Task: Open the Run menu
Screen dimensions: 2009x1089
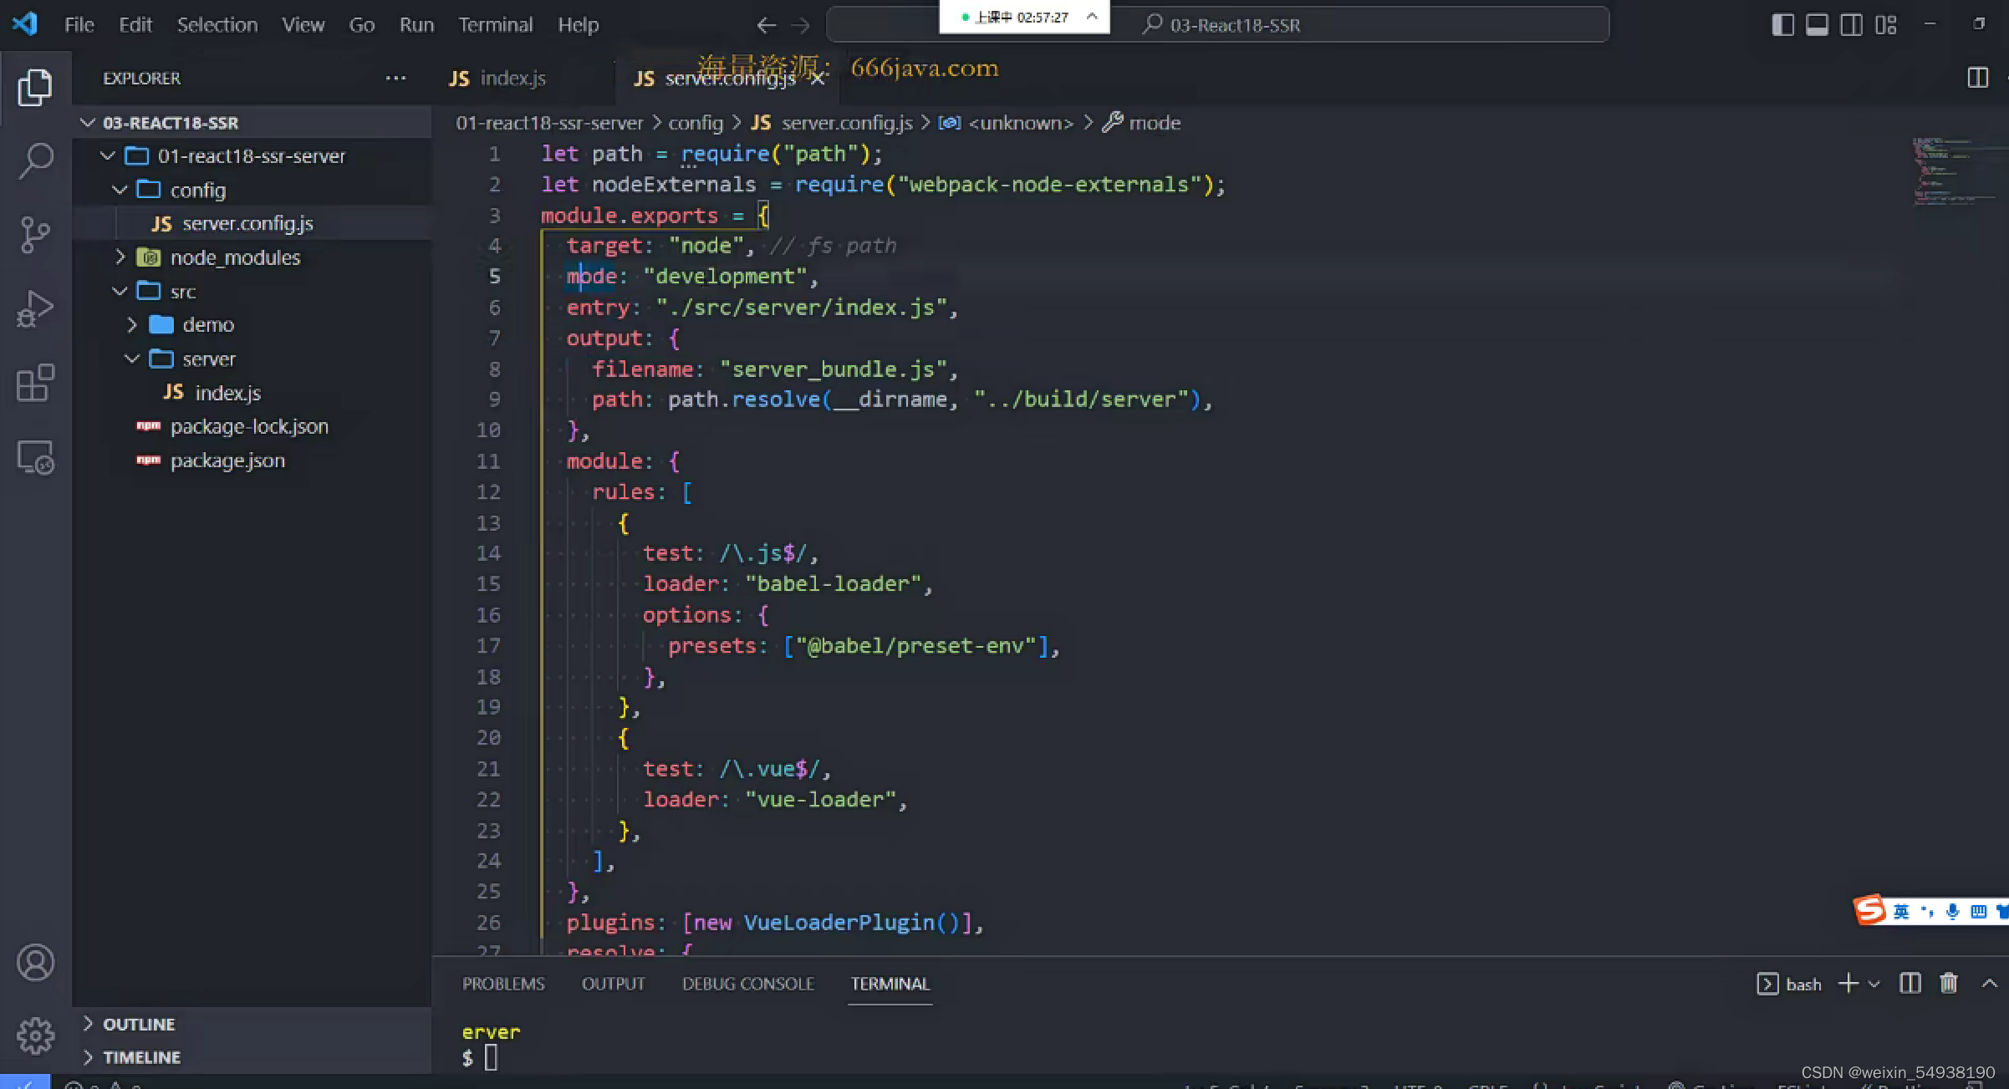Action: 416,25
